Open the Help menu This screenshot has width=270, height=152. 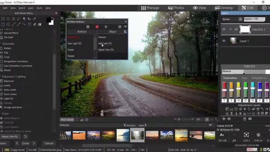pos(48,8)
